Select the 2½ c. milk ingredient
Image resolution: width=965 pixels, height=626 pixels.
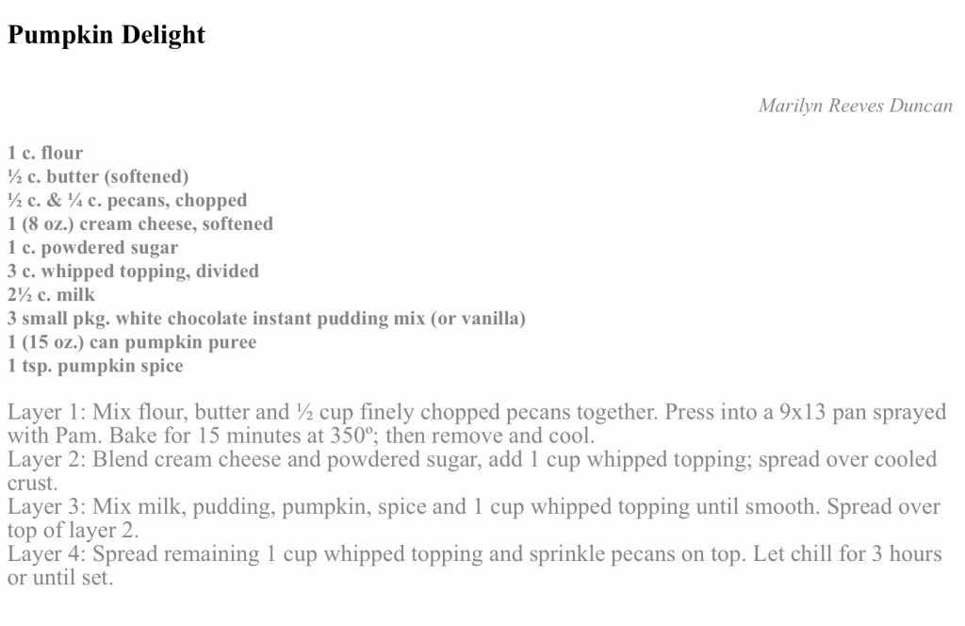[x=51, y=294]
